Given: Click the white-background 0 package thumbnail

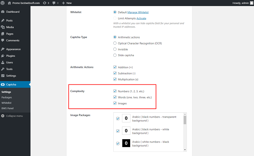Looking at the screenshot, I should (x=126, y=131).
